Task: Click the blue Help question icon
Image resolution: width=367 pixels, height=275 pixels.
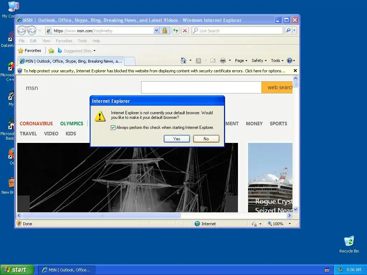Action: [x=290, y=61]
